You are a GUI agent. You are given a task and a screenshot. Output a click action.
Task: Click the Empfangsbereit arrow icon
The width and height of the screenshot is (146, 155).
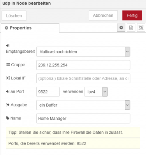[7, 45]
